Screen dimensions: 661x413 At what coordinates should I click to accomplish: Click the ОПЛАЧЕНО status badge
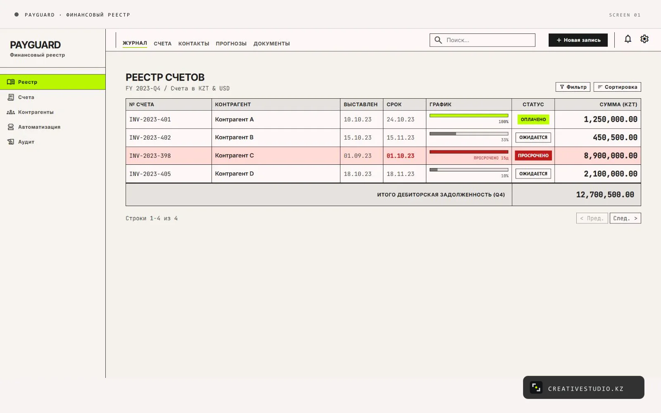pyautogui.click(x=533, y=119)
